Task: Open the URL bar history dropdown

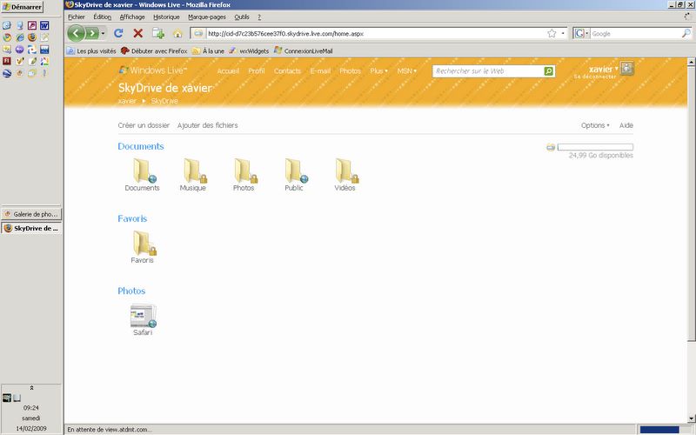Action: [x=563, y=33]
